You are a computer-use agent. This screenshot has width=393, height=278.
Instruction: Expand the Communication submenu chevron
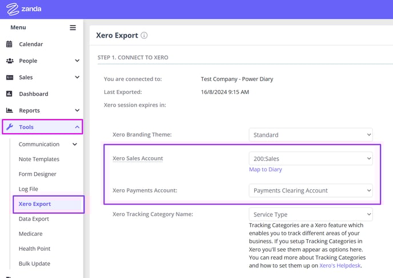[75, 144]
